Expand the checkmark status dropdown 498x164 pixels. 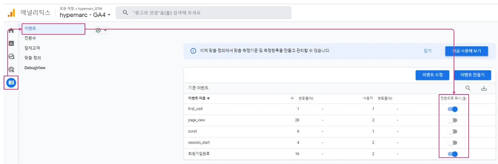pyautogui.click(x=102, y=30)
